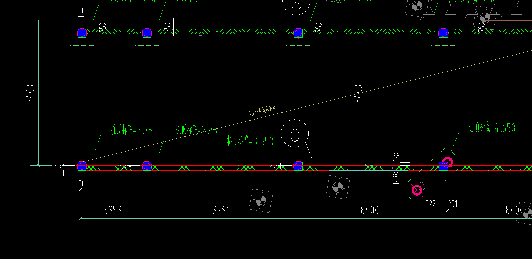This screenshot has height=259, width=532.
Task: Select the Q grid axis bubble
Action: pos(295,133)
